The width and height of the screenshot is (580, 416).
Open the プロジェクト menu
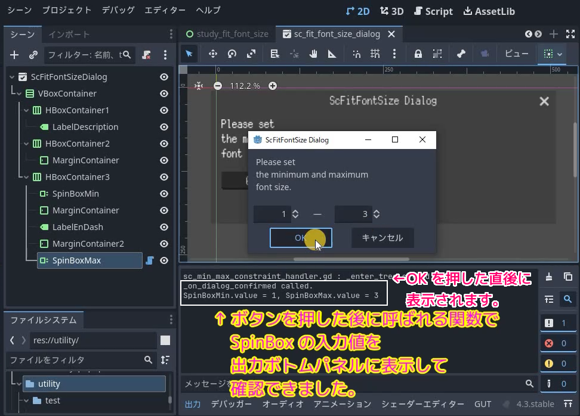tap(67, 10)
